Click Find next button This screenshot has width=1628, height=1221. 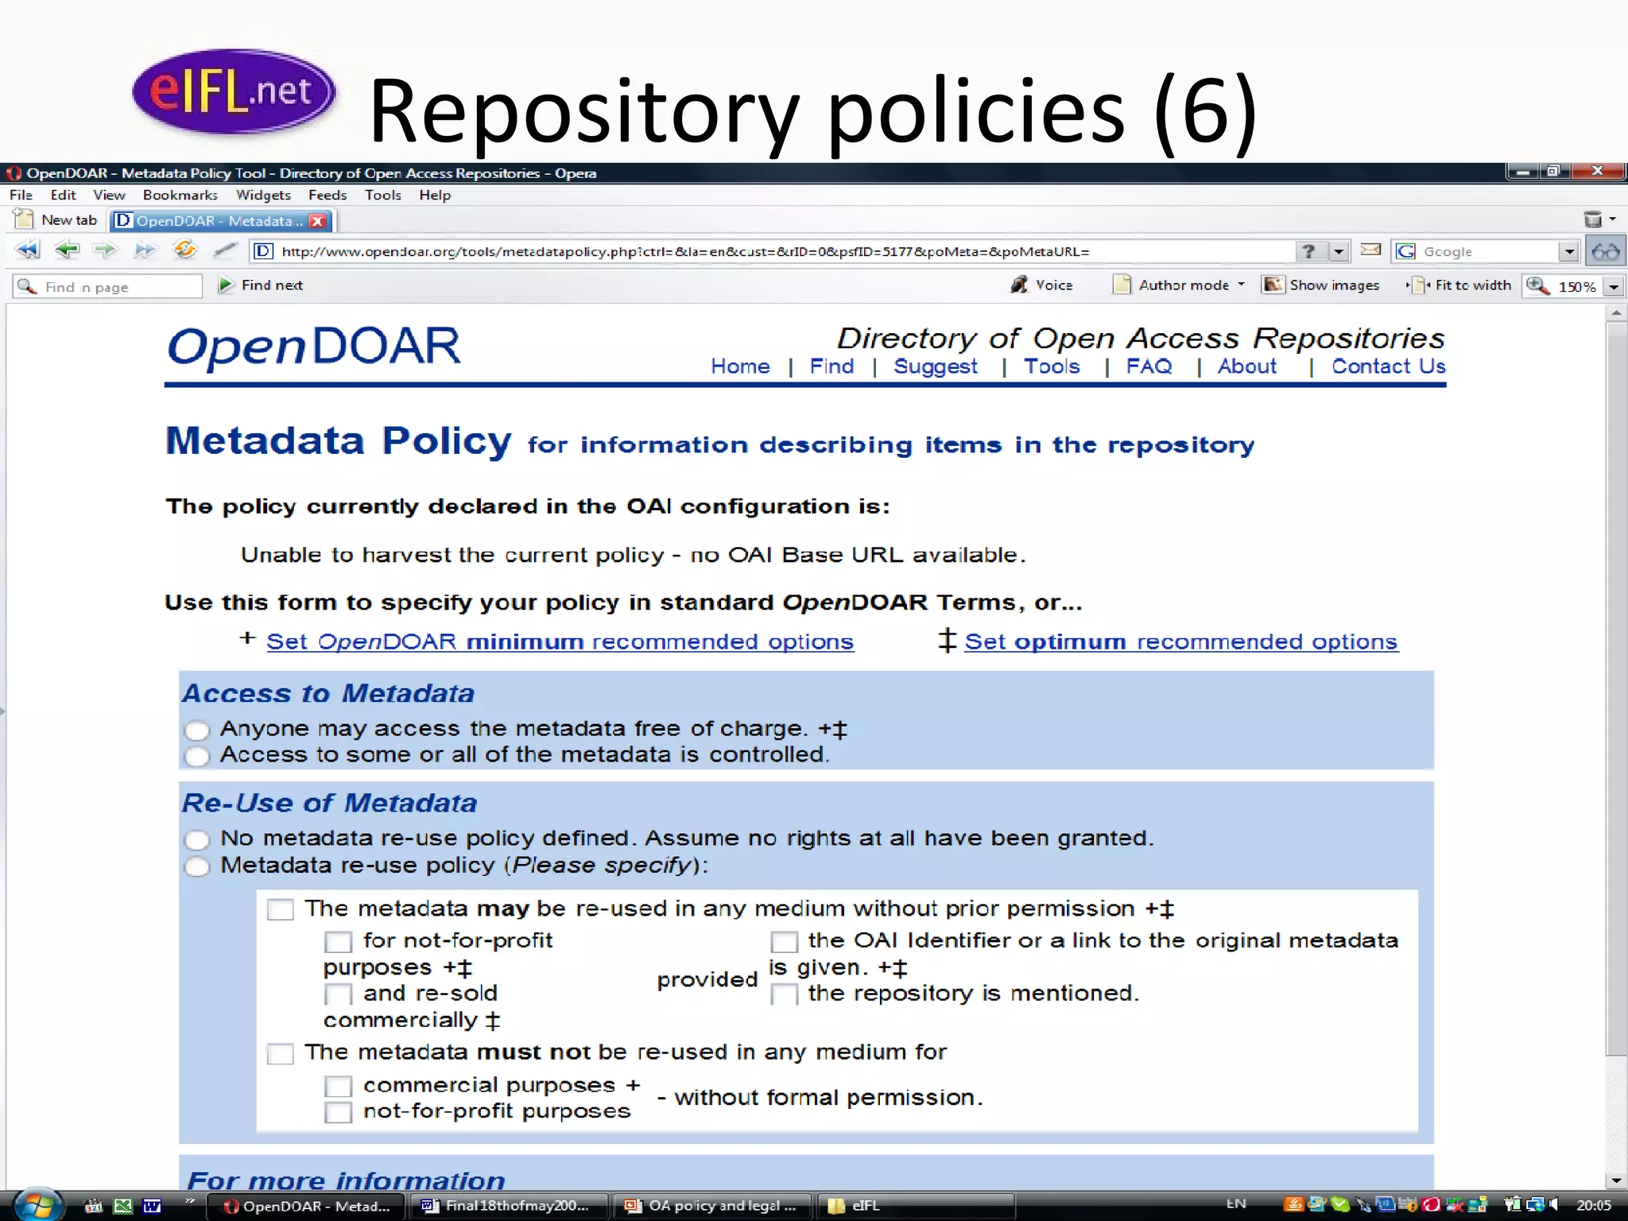pyautogui.click(x=261, y=285)
